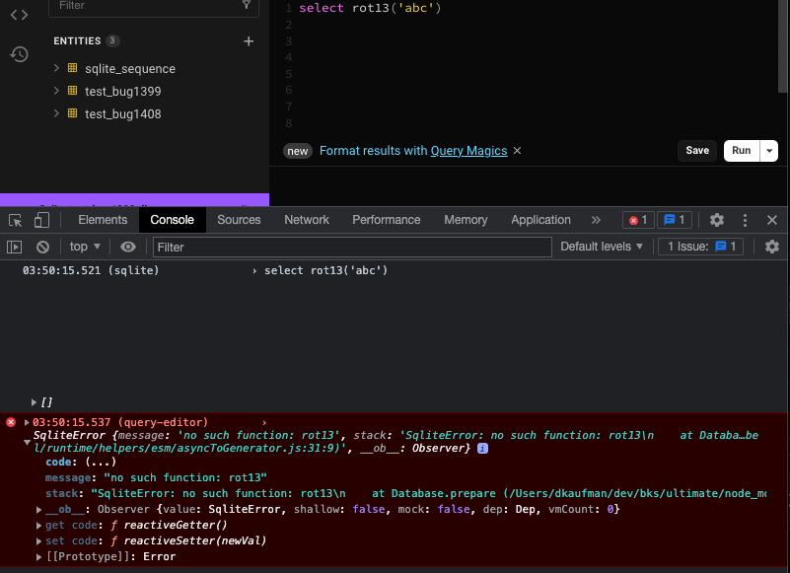Open DevTools settings gear icon
The height and width of the screenshot is (573, 790).
[x=719, y=219]
